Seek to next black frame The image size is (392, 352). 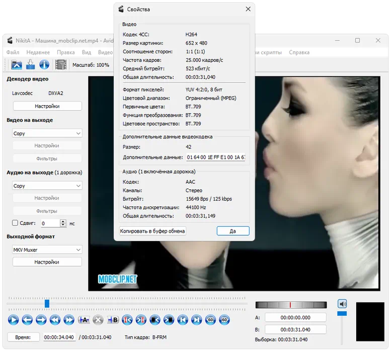(169, 320)
